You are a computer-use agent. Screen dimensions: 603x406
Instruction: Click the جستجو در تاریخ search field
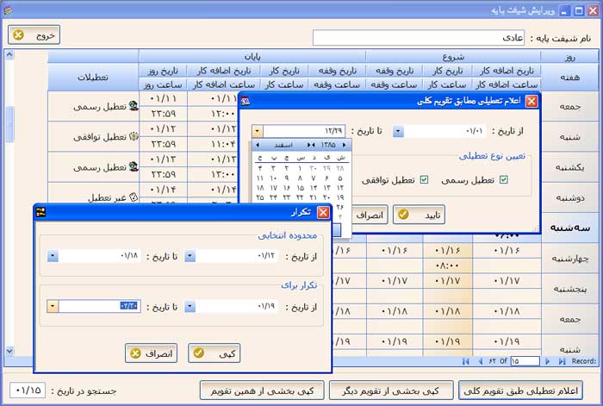(x=28, y=390)
